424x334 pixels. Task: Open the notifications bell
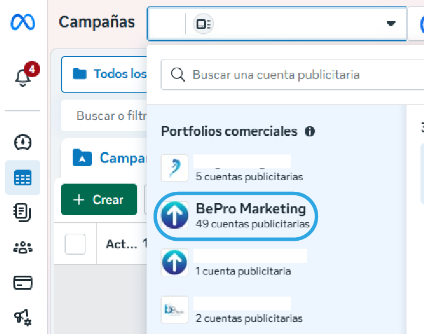click(23, 76)
